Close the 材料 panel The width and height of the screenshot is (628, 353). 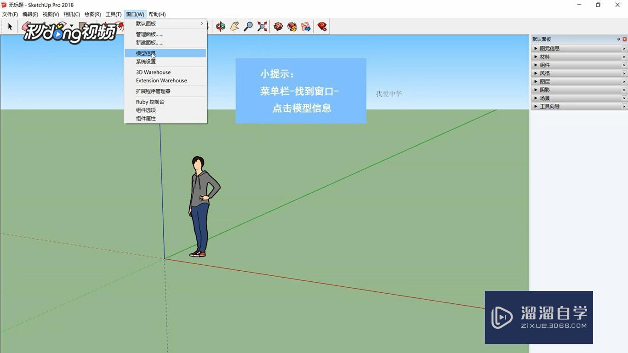click(624, 57)
